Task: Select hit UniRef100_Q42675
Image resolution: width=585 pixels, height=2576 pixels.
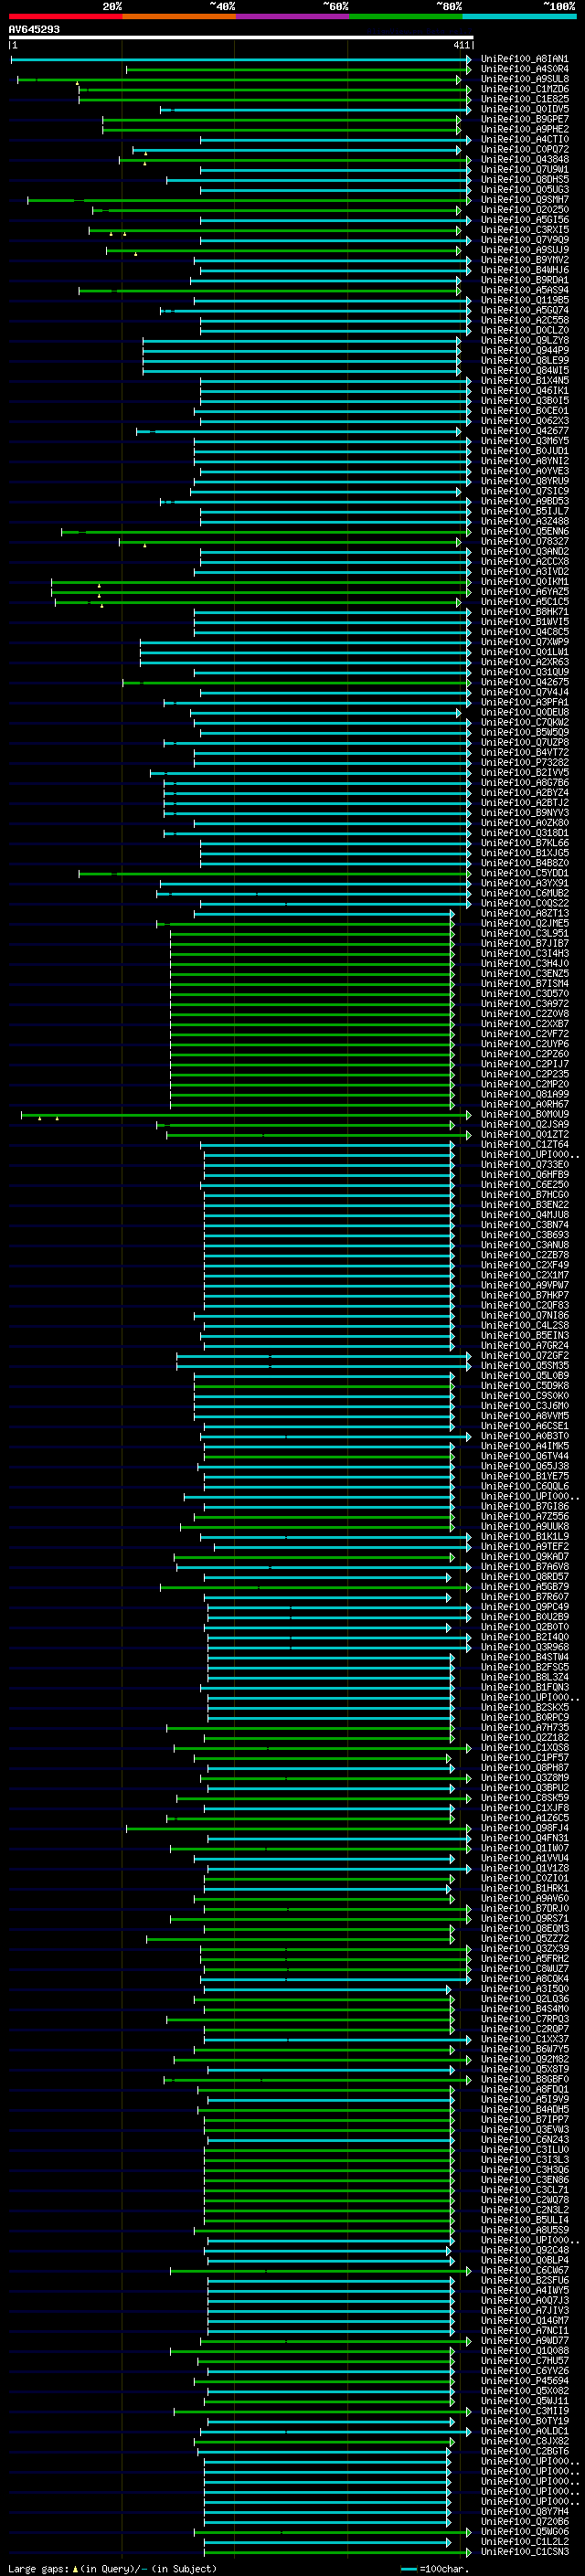Action: tap(525, 682)
